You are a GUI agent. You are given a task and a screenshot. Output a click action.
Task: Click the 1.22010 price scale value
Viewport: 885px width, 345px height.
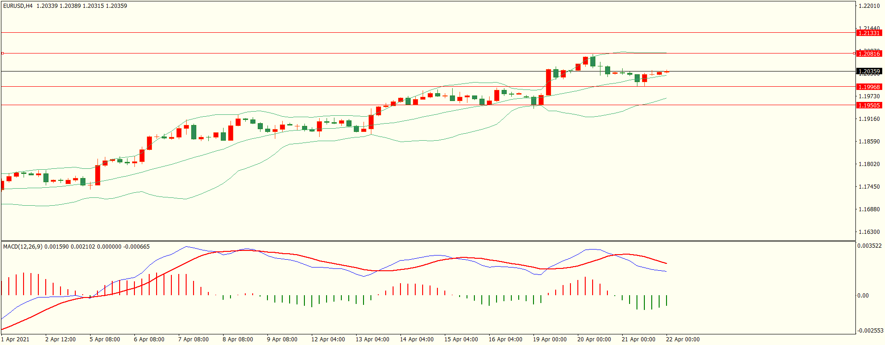click(869, 6)
